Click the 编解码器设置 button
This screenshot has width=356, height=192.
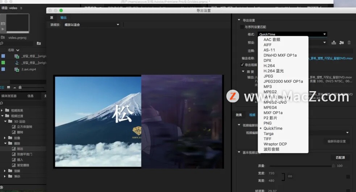336,141
